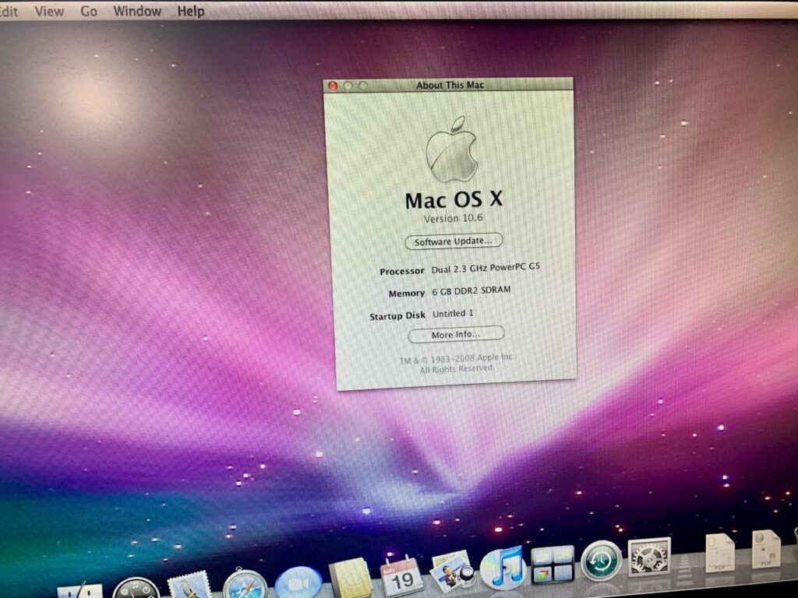Open System Preferences gear icon
The width and height of the screenshot is (798, 598).
tap(649, 557)
